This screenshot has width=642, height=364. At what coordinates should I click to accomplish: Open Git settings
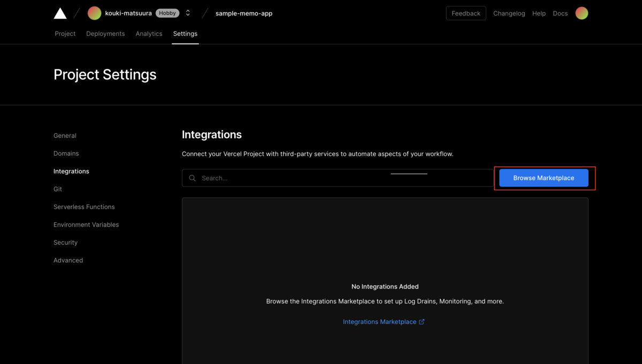click(x=58, y=189)
